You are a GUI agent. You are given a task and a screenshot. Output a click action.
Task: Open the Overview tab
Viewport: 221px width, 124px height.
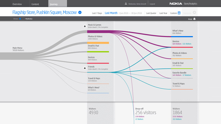pos(17,4)
